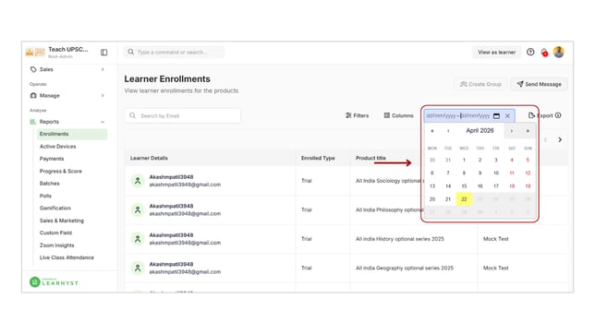
Task: Click the Enrolled Type column header
Action: click(318, 158)
